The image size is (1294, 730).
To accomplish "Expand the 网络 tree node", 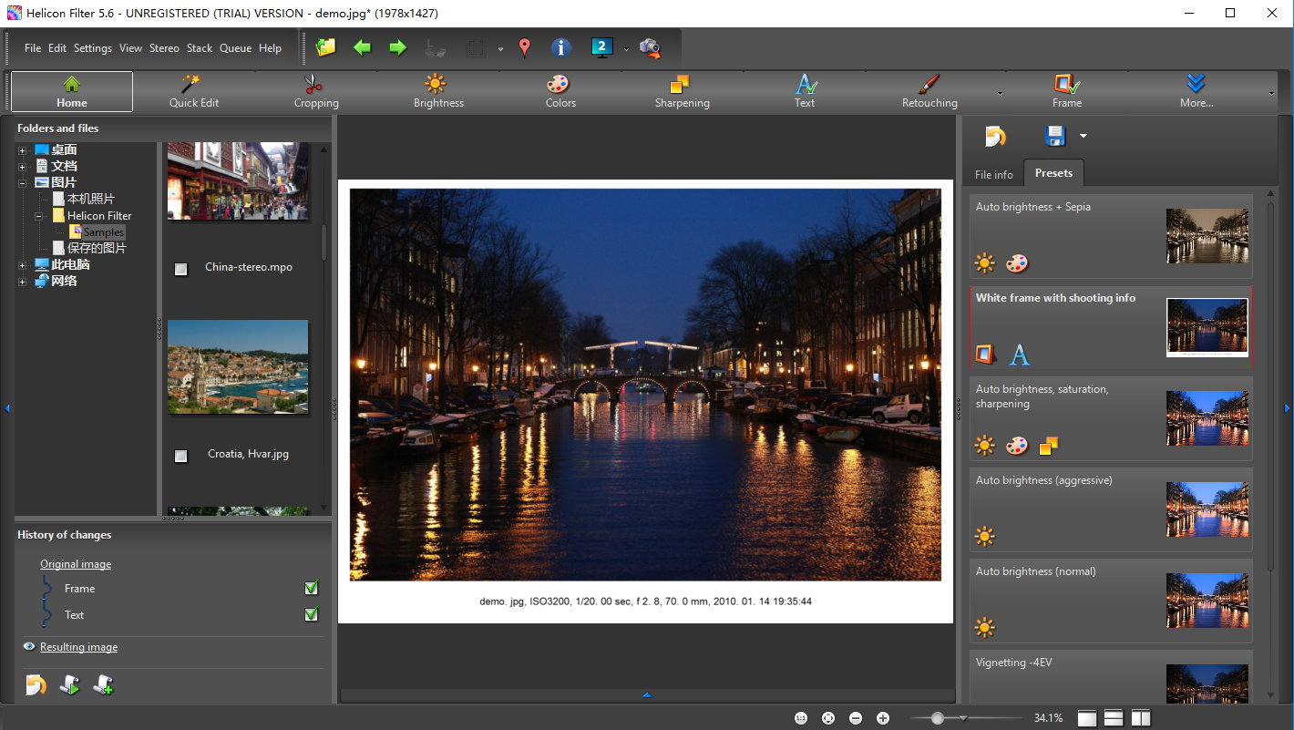I will point(22,282).
